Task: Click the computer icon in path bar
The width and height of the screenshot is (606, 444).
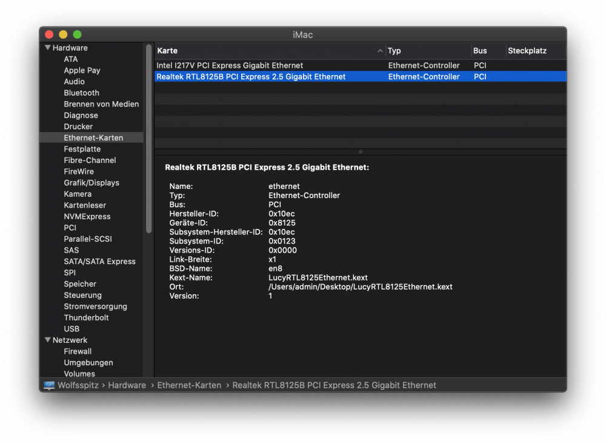Action: coord(49,385)
